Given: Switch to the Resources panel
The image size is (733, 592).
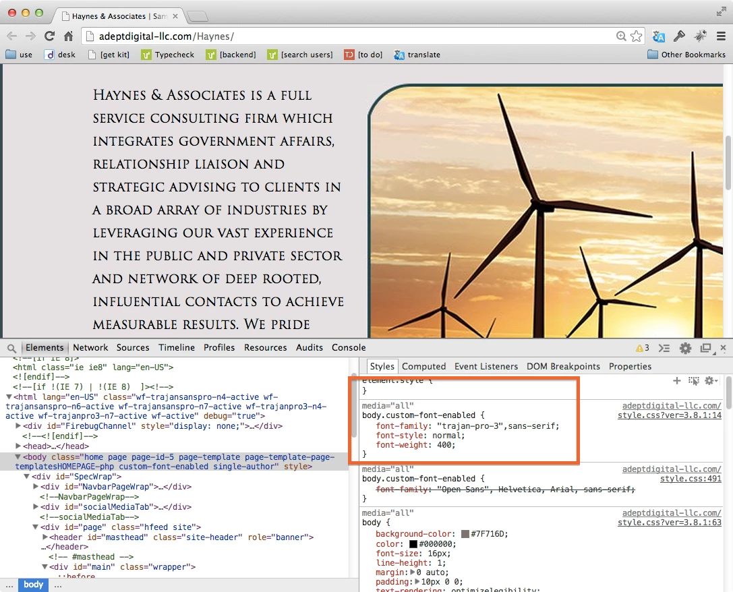Looking at the screenshot, I should tap(265, 348).
